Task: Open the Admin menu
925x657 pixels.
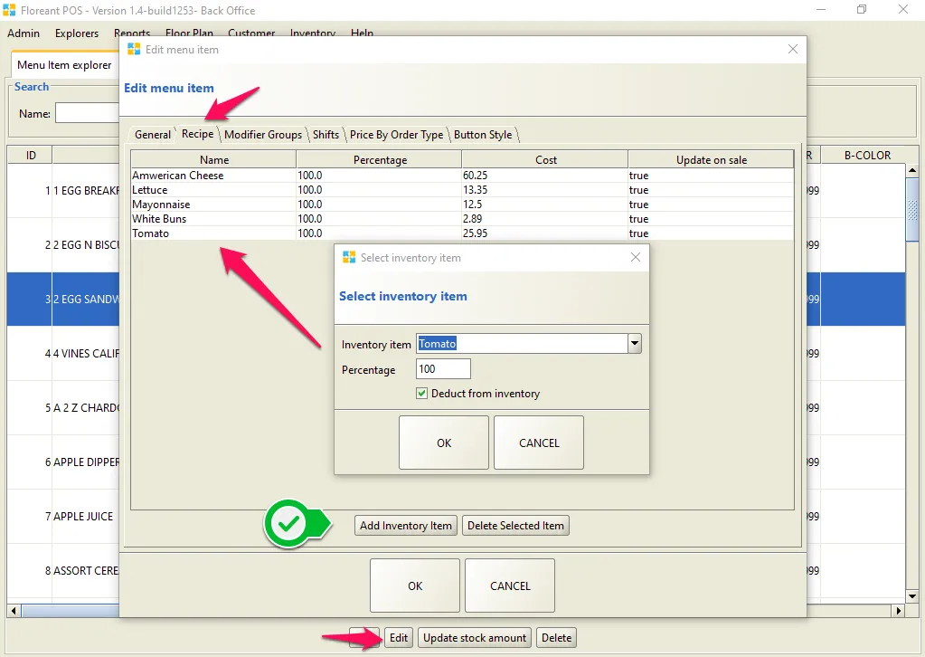Action: 24,33
